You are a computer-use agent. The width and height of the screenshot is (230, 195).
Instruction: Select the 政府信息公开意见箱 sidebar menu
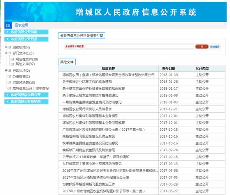[27, 102]
